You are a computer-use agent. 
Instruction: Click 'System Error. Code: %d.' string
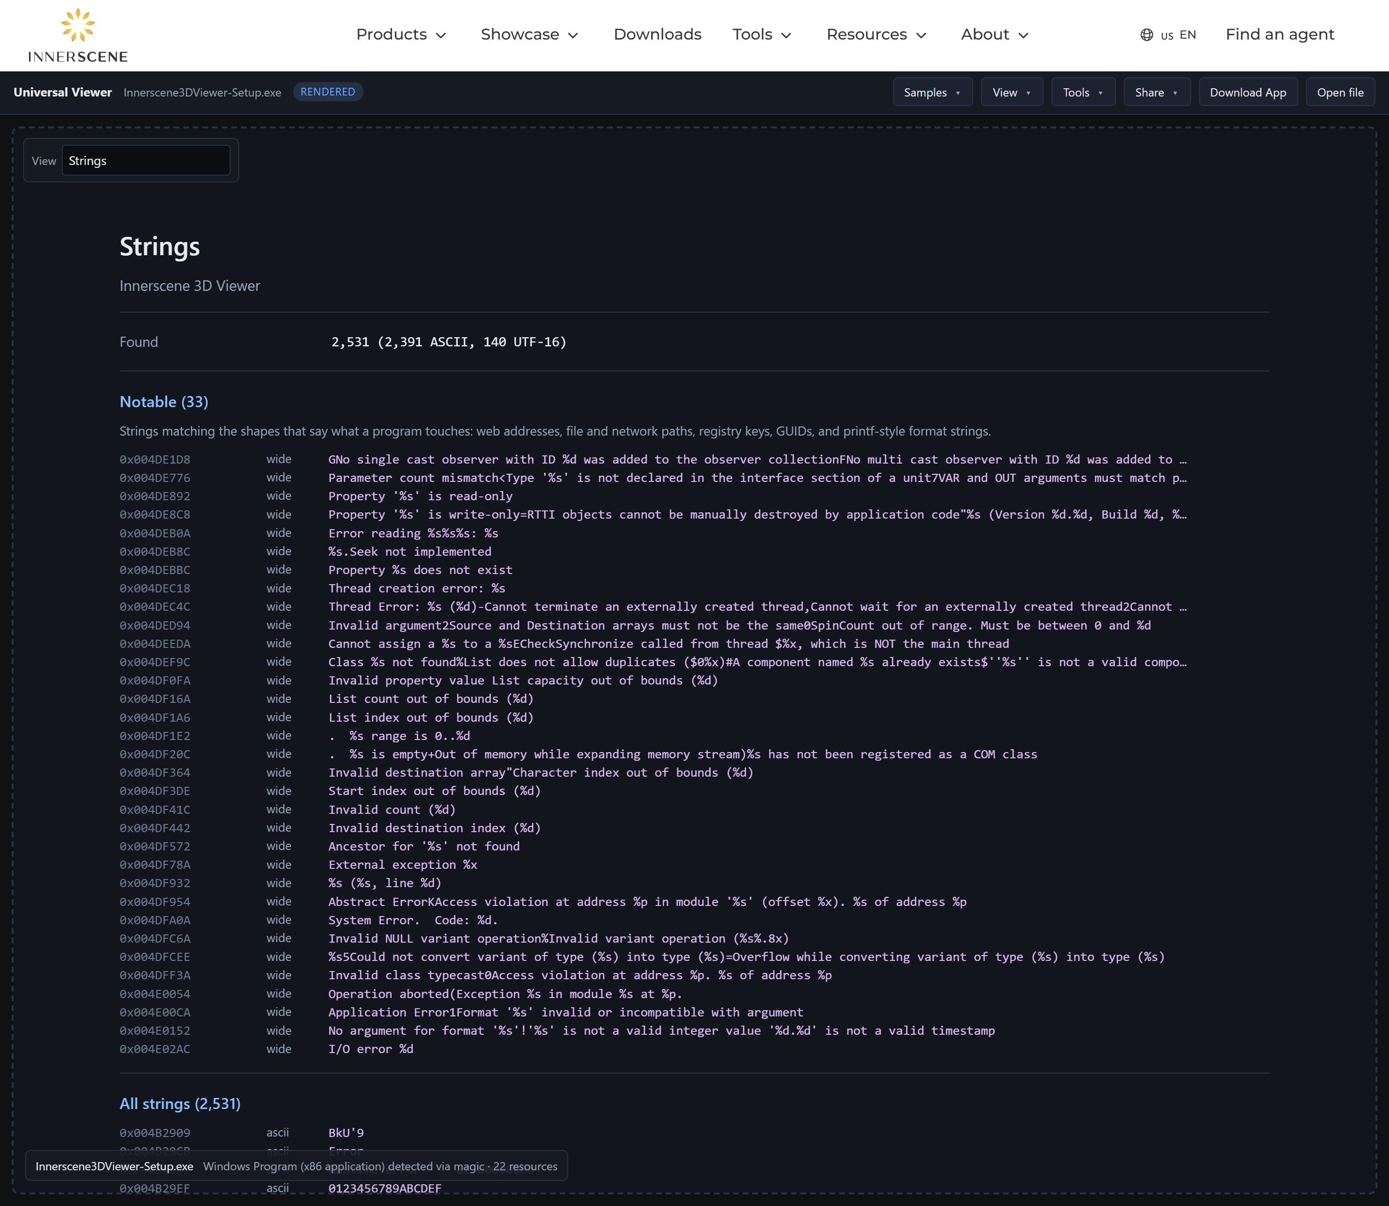tap(412, 920)
